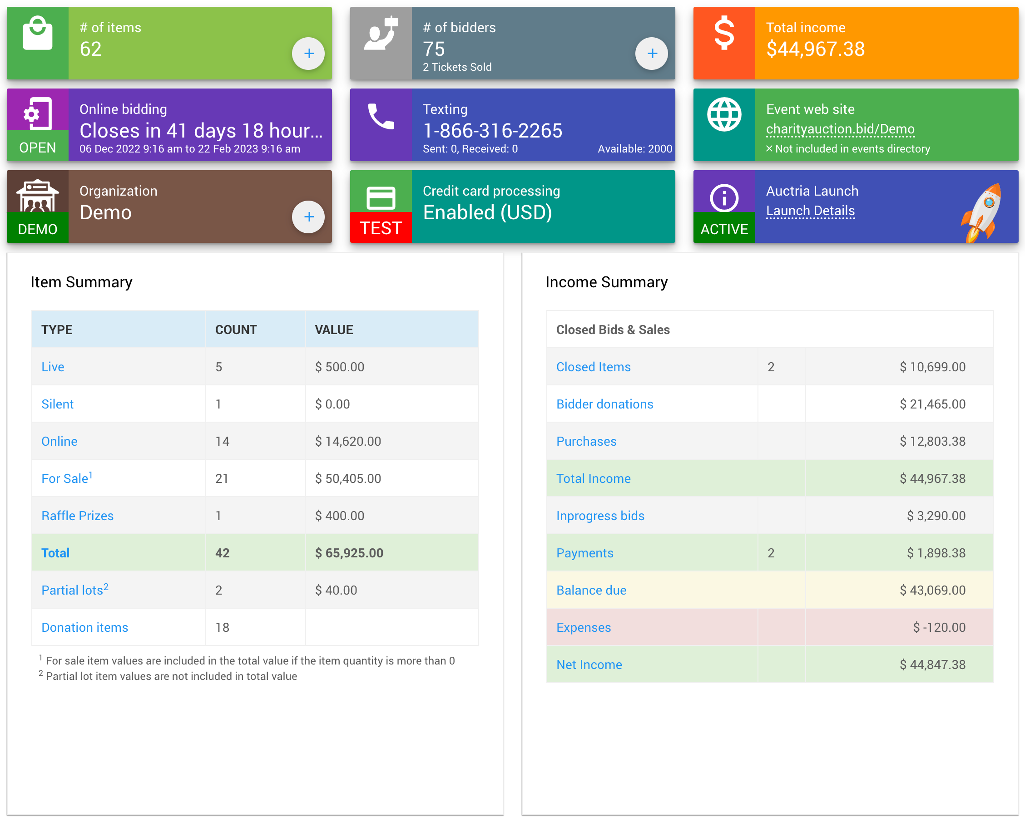Screen dimensions: 1025x822
Task: Open the Balance due link
Action: pos(591,590)
